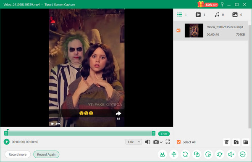Click the register key icon in the title bar

pyautogui.click(x=222, y=4)
